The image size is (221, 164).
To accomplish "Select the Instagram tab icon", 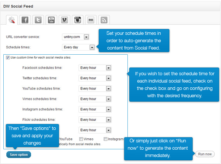I will pos(78,20).
